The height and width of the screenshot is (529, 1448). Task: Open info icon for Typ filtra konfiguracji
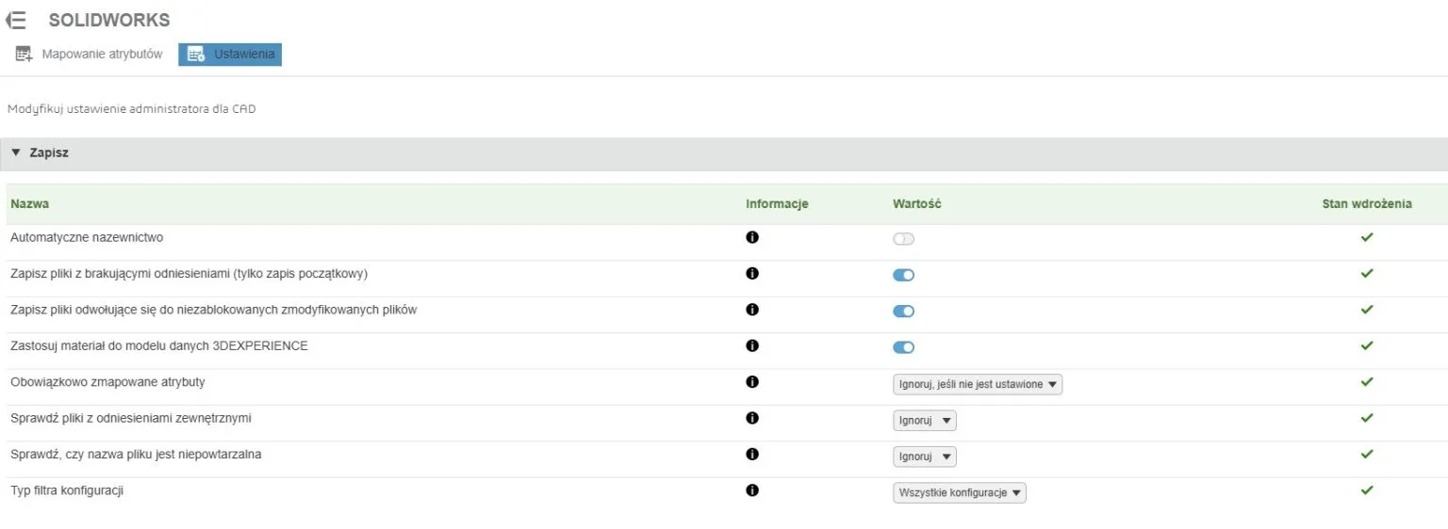point(752,490)
